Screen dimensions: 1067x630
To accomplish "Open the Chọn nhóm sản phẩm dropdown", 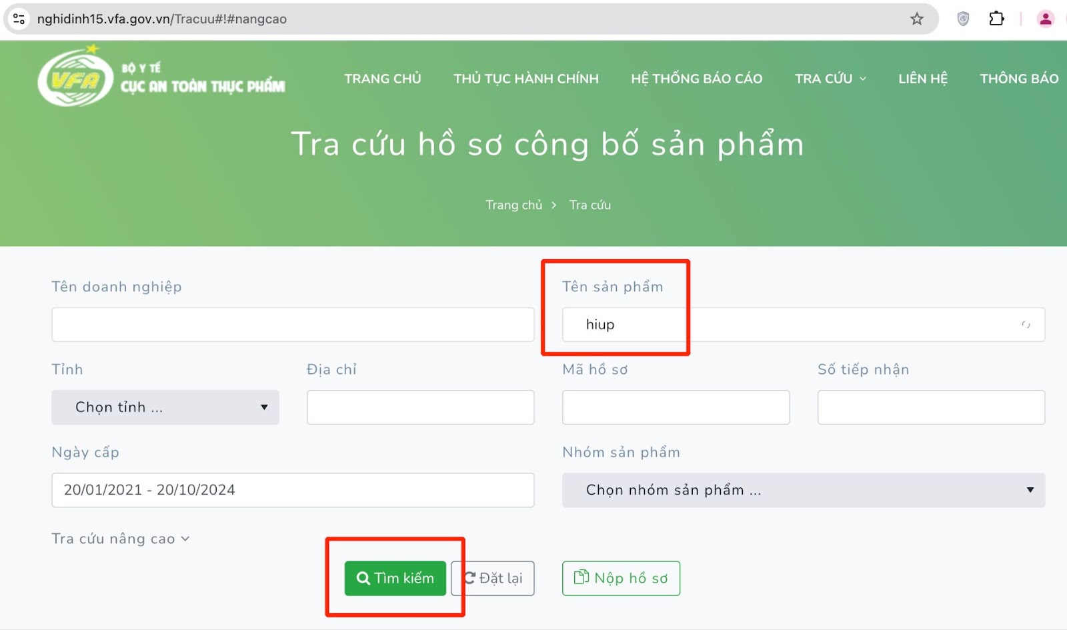I will pos(804,490).
